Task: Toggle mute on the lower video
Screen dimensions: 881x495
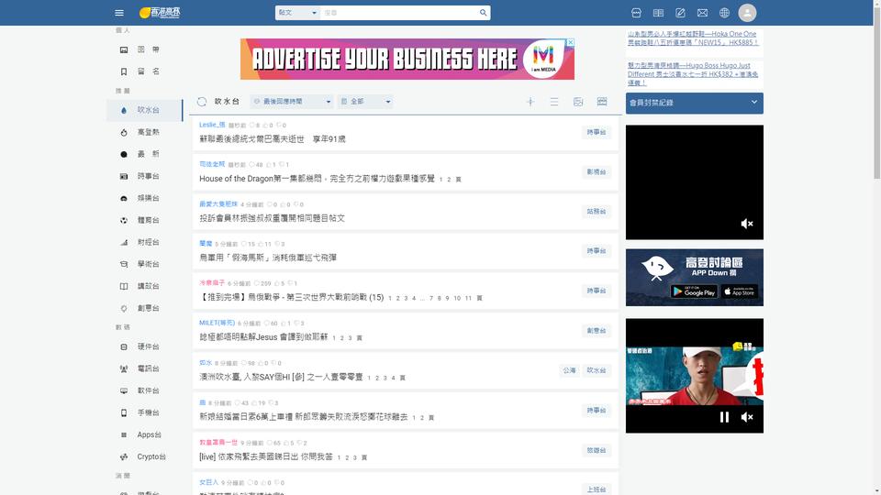Action: click(747, 417)
